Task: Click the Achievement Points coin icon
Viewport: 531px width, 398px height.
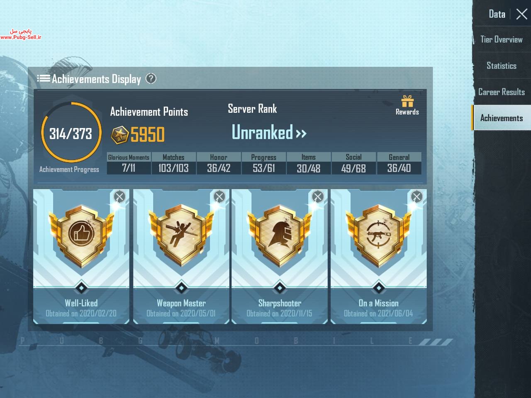Action: [x=119, y=134]
